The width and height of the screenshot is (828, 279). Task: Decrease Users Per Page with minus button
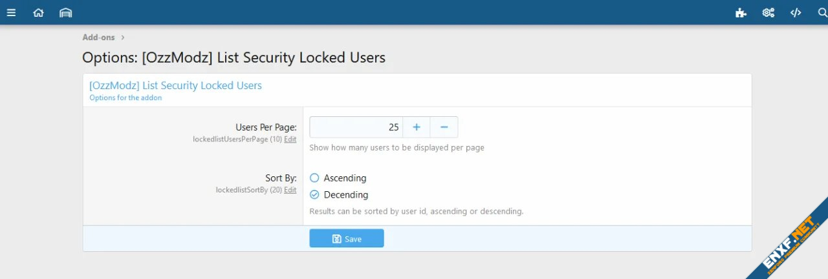444,127
